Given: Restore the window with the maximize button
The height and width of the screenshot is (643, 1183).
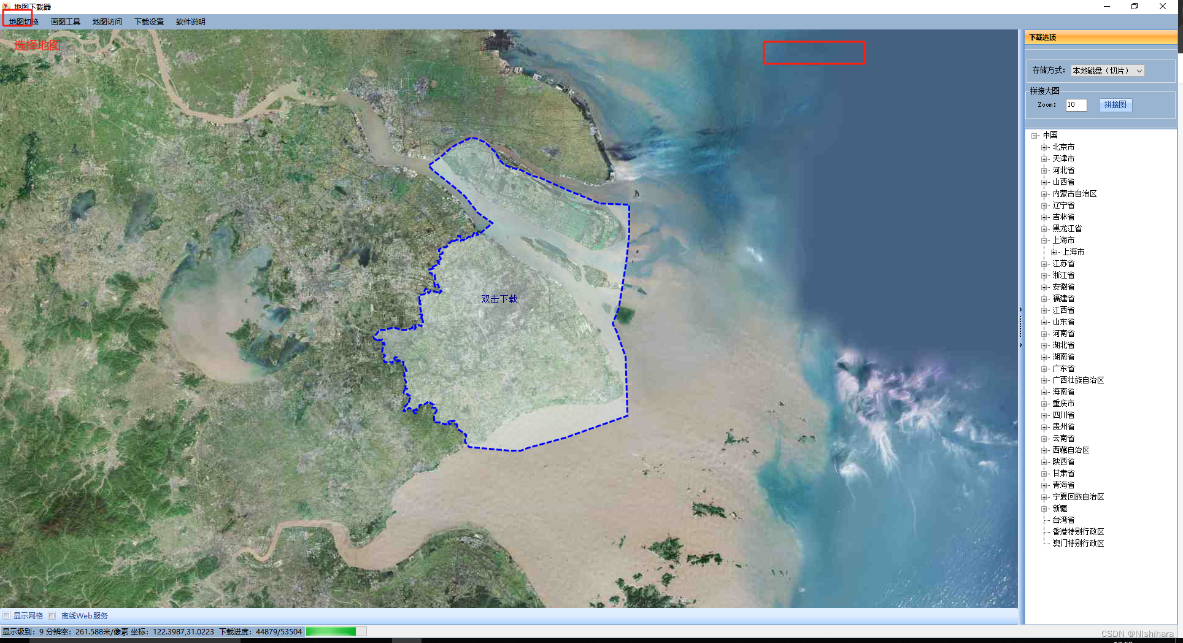Looking at the screenshot, I should point(1135,7).
